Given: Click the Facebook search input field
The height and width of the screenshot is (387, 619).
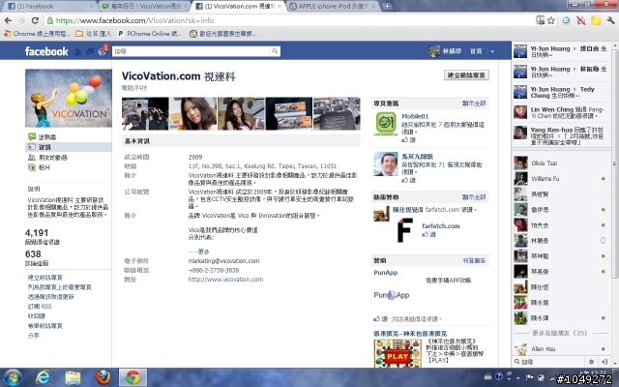Looking at the screenshot, I should 192,51.
